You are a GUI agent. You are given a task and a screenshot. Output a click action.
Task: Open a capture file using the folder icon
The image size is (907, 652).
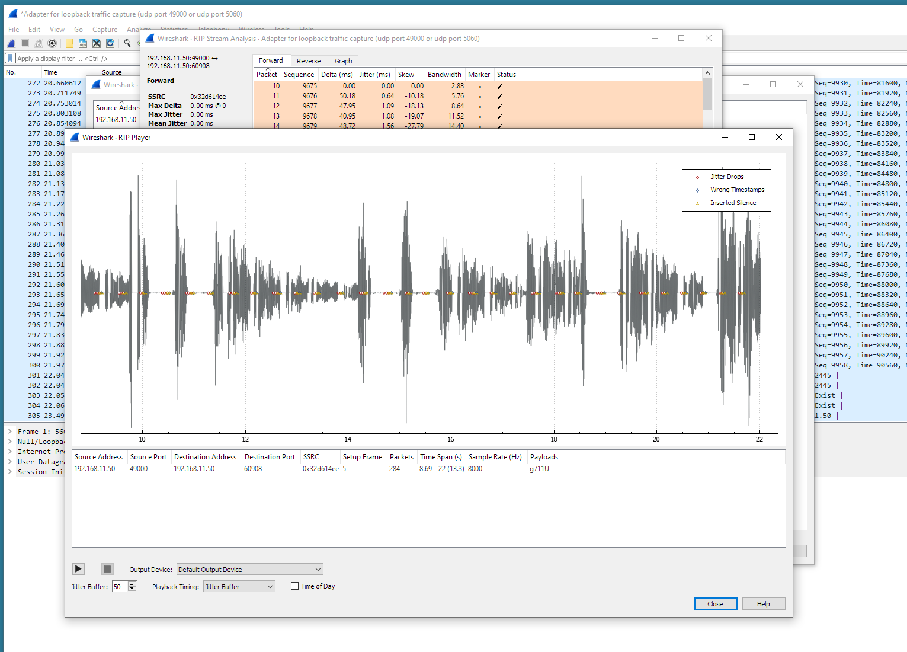point(69,43)
